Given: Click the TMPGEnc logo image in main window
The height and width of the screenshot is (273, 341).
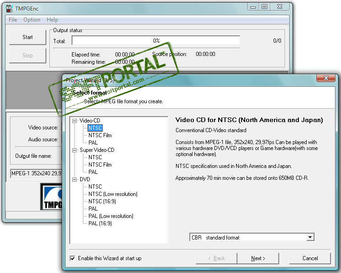Looking at the screenshot, I should click(x=51, y=197).
